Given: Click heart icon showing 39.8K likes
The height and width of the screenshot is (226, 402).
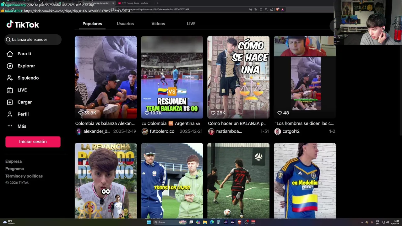Looking at the screenshot, I should tap(80, 113).
